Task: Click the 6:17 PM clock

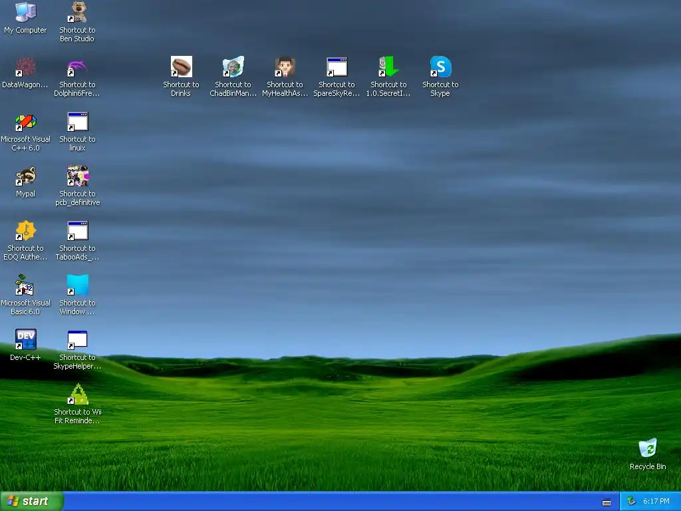Action: pos(656,501)
